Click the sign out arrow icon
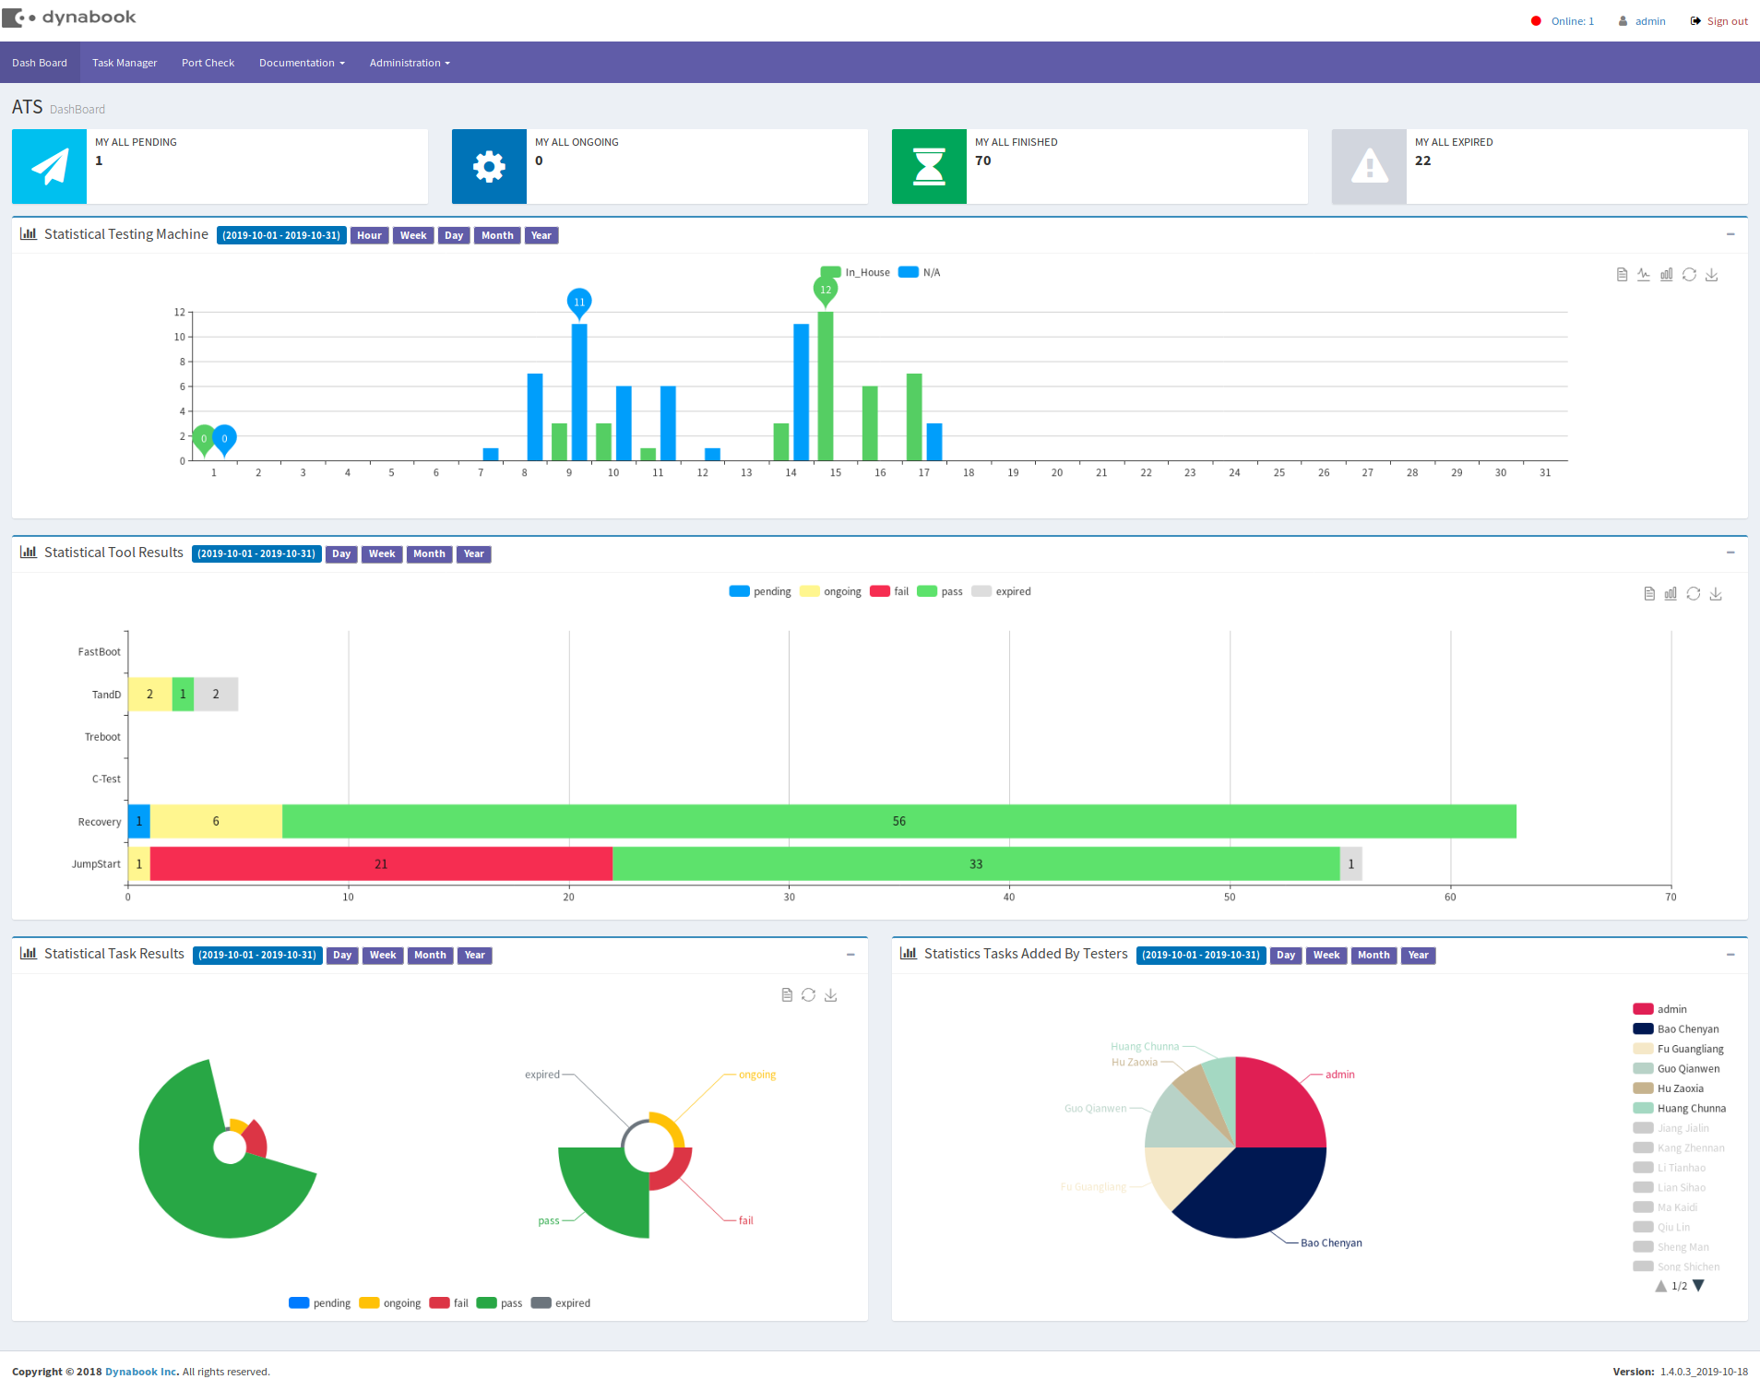The image size is (1760, 1391). click(1695, 21)
